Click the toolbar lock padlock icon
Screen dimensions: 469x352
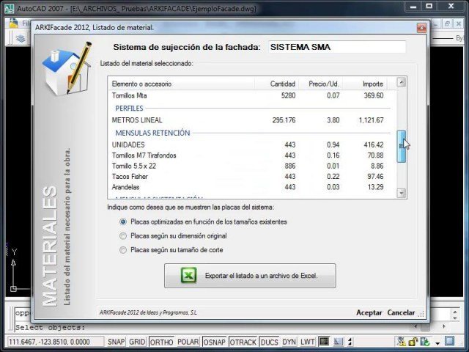(413, 342)
